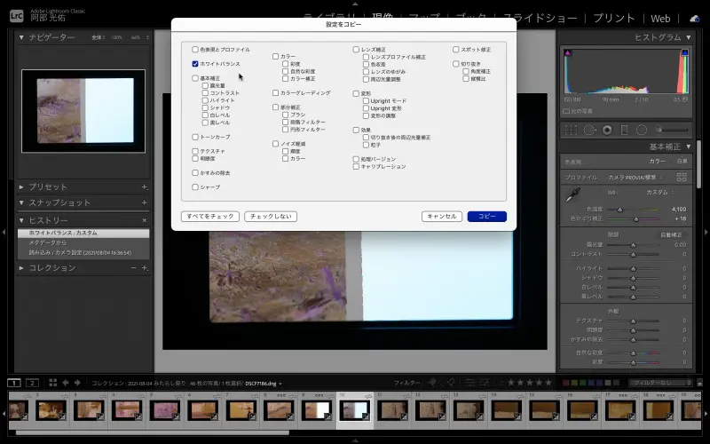710x444 pixels.
Task: Toggle highlight clipping indicator in histogram
Action: coord(685,53)
